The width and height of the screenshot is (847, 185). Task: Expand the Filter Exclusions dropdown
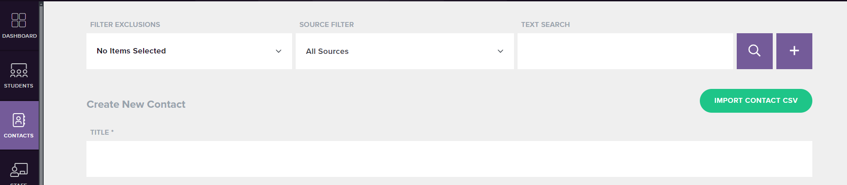189,51
